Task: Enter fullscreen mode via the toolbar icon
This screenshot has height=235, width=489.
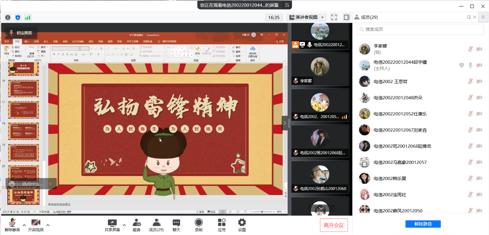Action: pyautogui.click(x=334, y=17)
